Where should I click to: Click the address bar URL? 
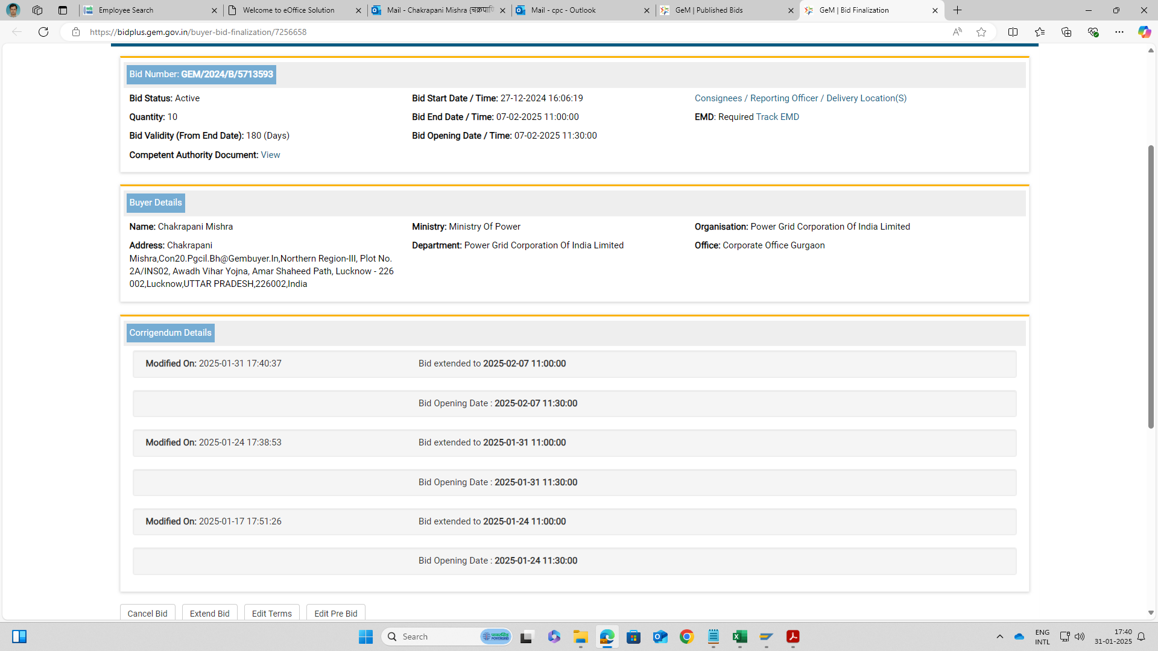(198, 32)
